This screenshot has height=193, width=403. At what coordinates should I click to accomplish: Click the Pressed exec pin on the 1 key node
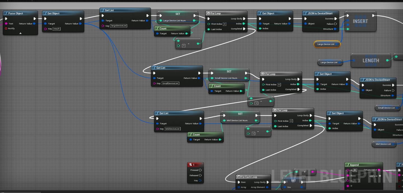[201, 170]
